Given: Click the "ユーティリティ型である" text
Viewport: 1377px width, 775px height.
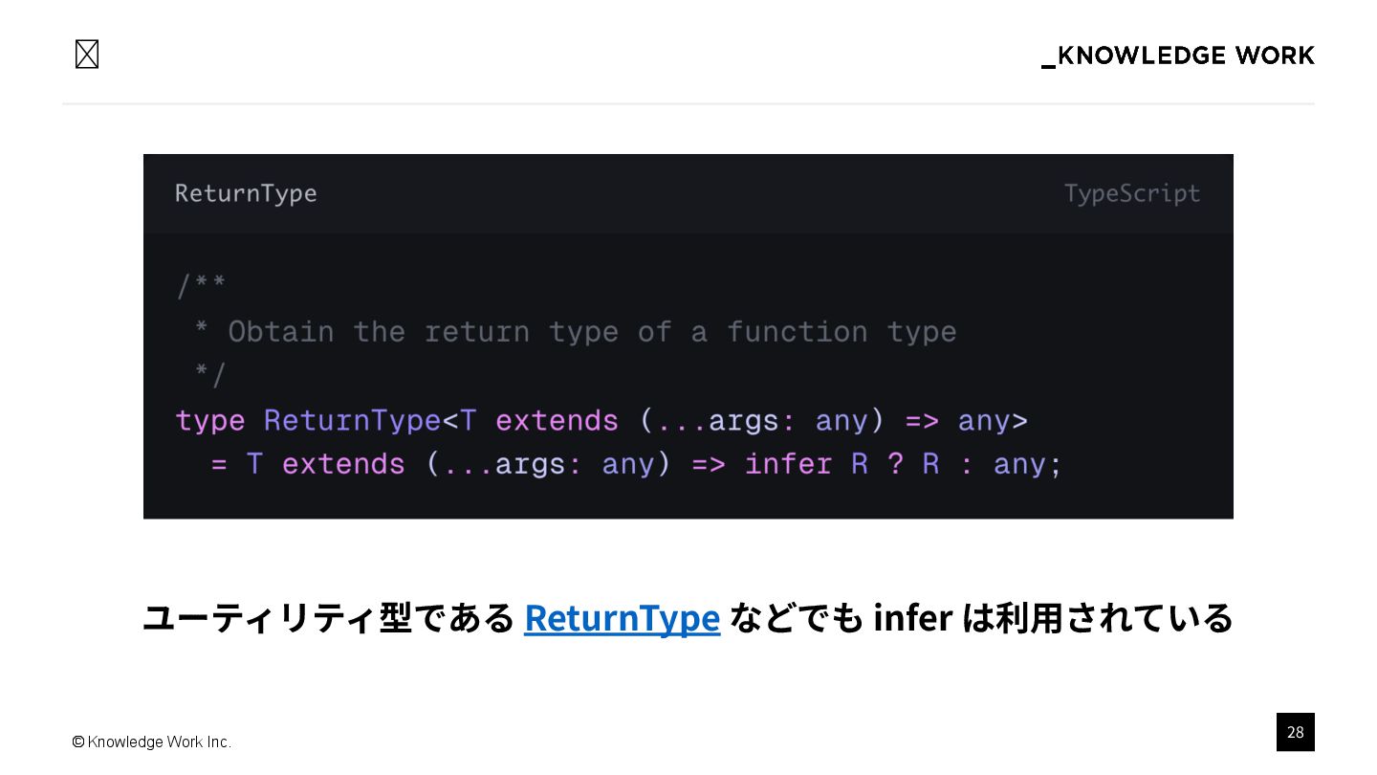Looking at the screenshot, I should (328, 618).
